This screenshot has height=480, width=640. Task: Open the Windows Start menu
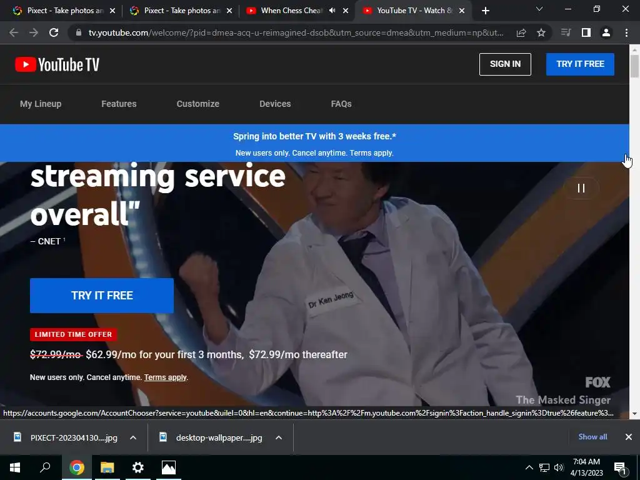15,467
